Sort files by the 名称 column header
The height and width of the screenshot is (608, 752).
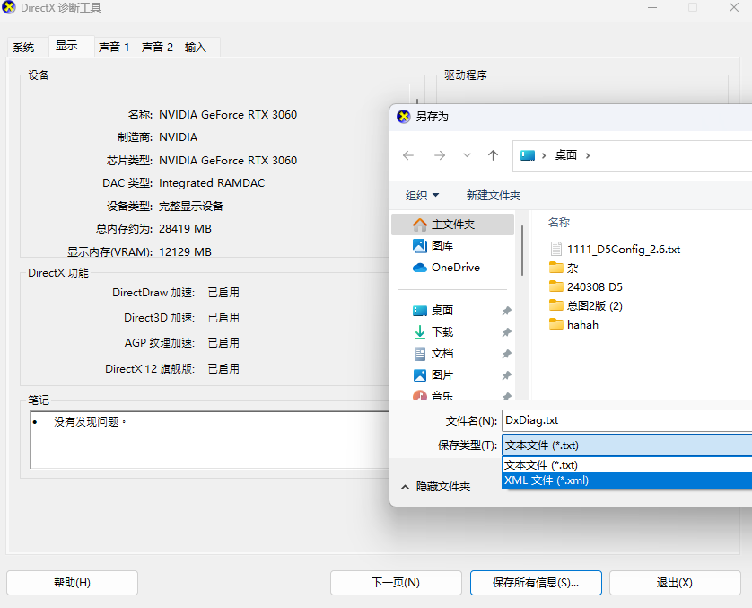tap(559, 222)
